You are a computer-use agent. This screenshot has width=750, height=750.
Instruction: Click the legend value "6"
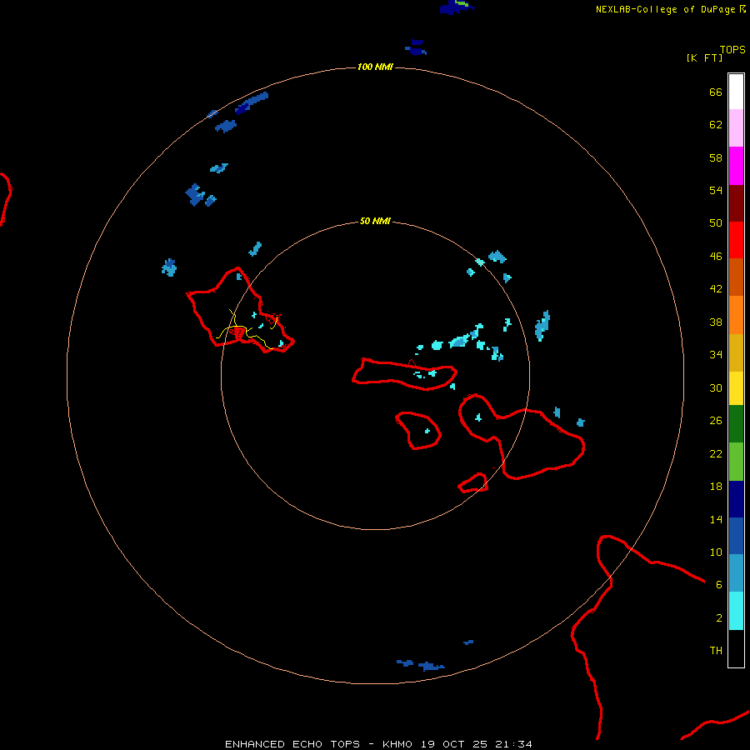719,584
